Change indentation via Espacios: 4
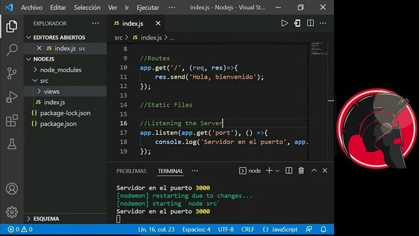 pyautogui.click(x=196, y=229)
